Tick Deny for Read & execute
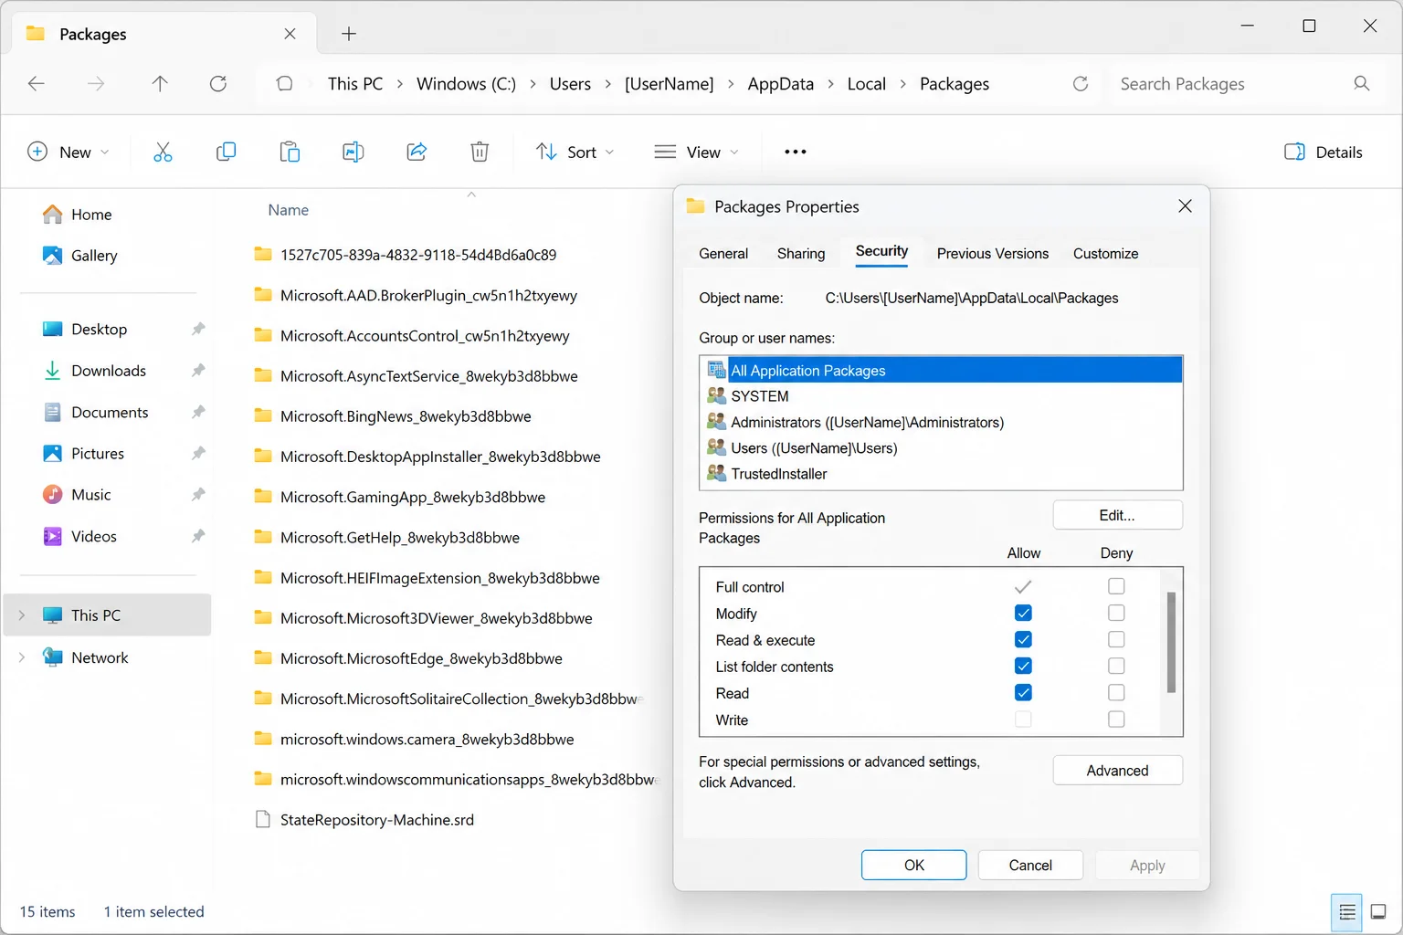 coord(1116,639)
